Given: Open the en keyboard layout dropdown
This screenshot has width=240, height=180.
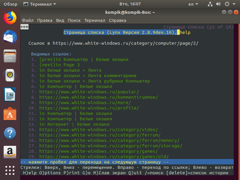Looking at the screenshot, I should tap(193, 4).
